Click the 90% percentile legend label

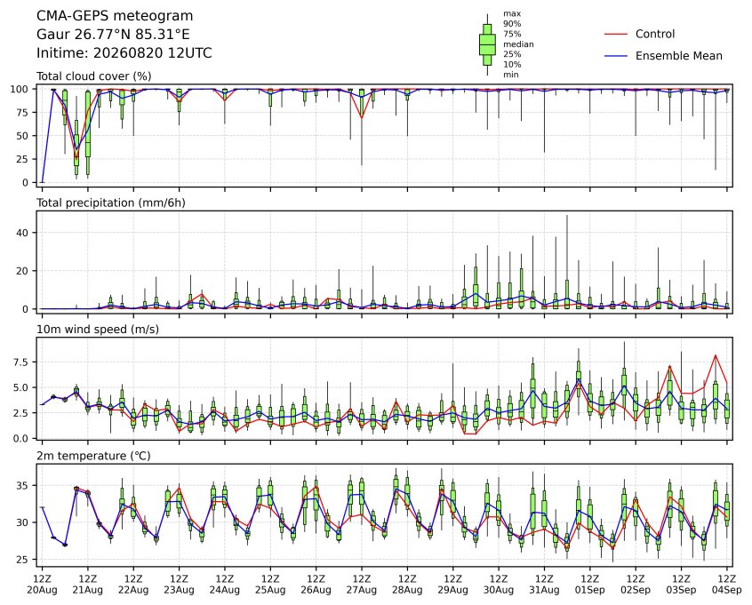point(512,23)
